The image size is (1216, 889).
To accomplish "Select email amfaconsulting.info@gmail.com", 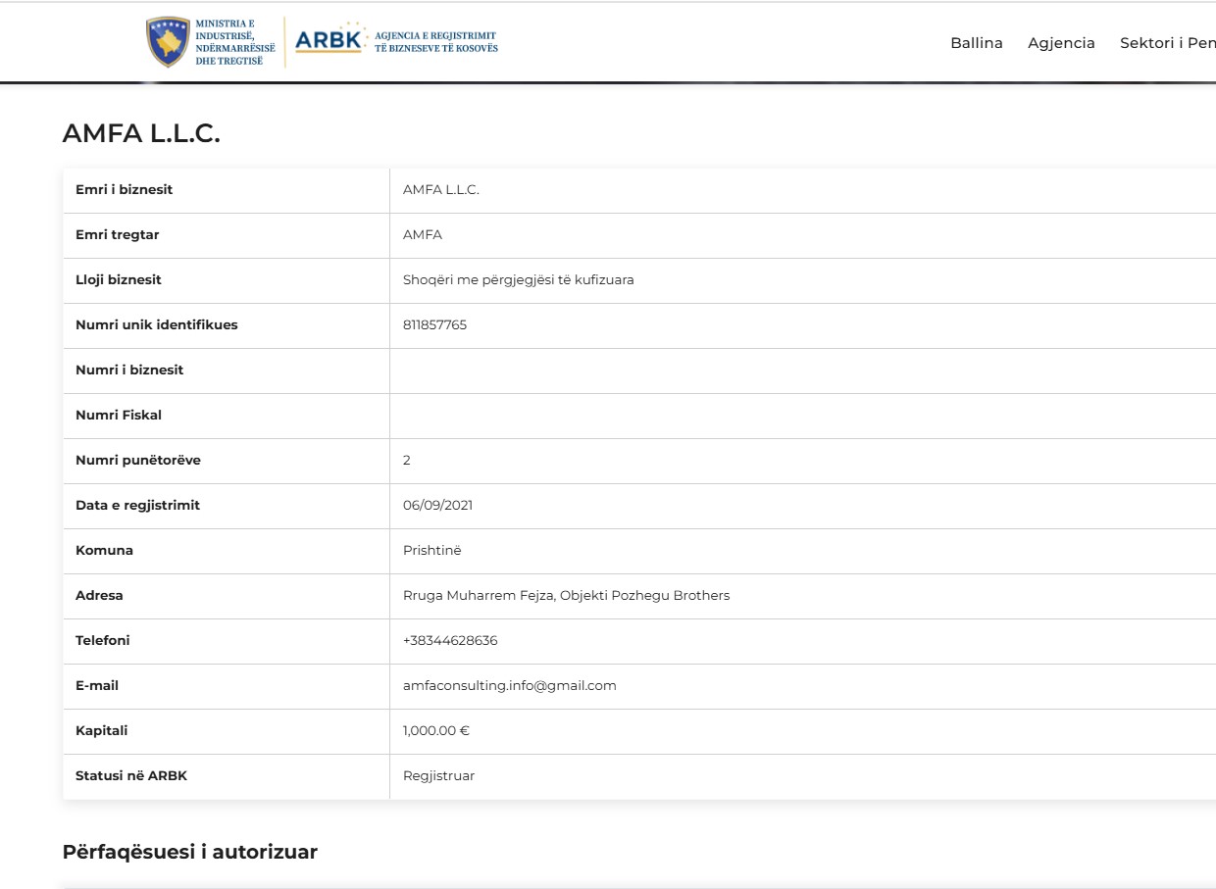I will click(510, 685).
